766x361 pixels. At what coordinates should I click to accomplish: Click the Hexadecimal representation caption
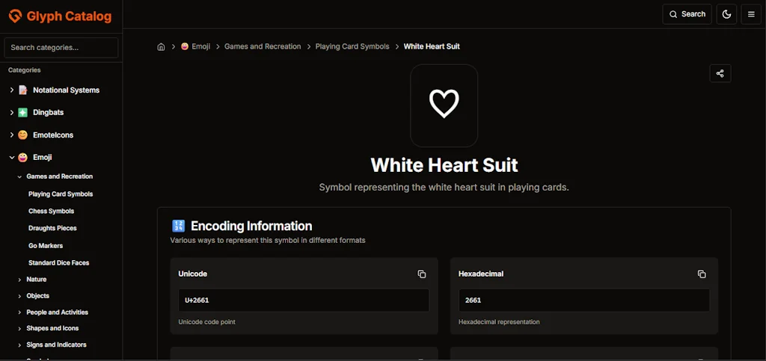[499, 322]
